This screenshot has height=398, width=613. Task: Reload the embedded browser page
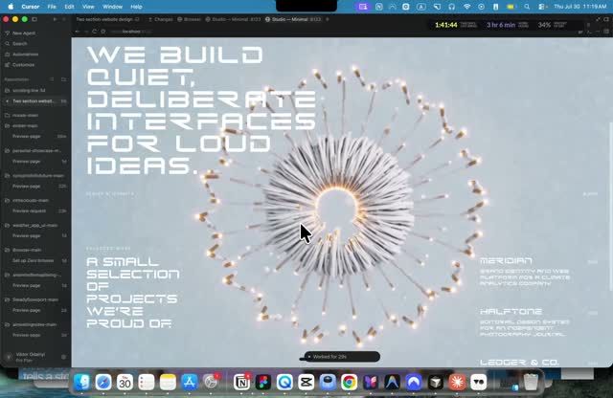pyautogui.click(x=94, y=32)
